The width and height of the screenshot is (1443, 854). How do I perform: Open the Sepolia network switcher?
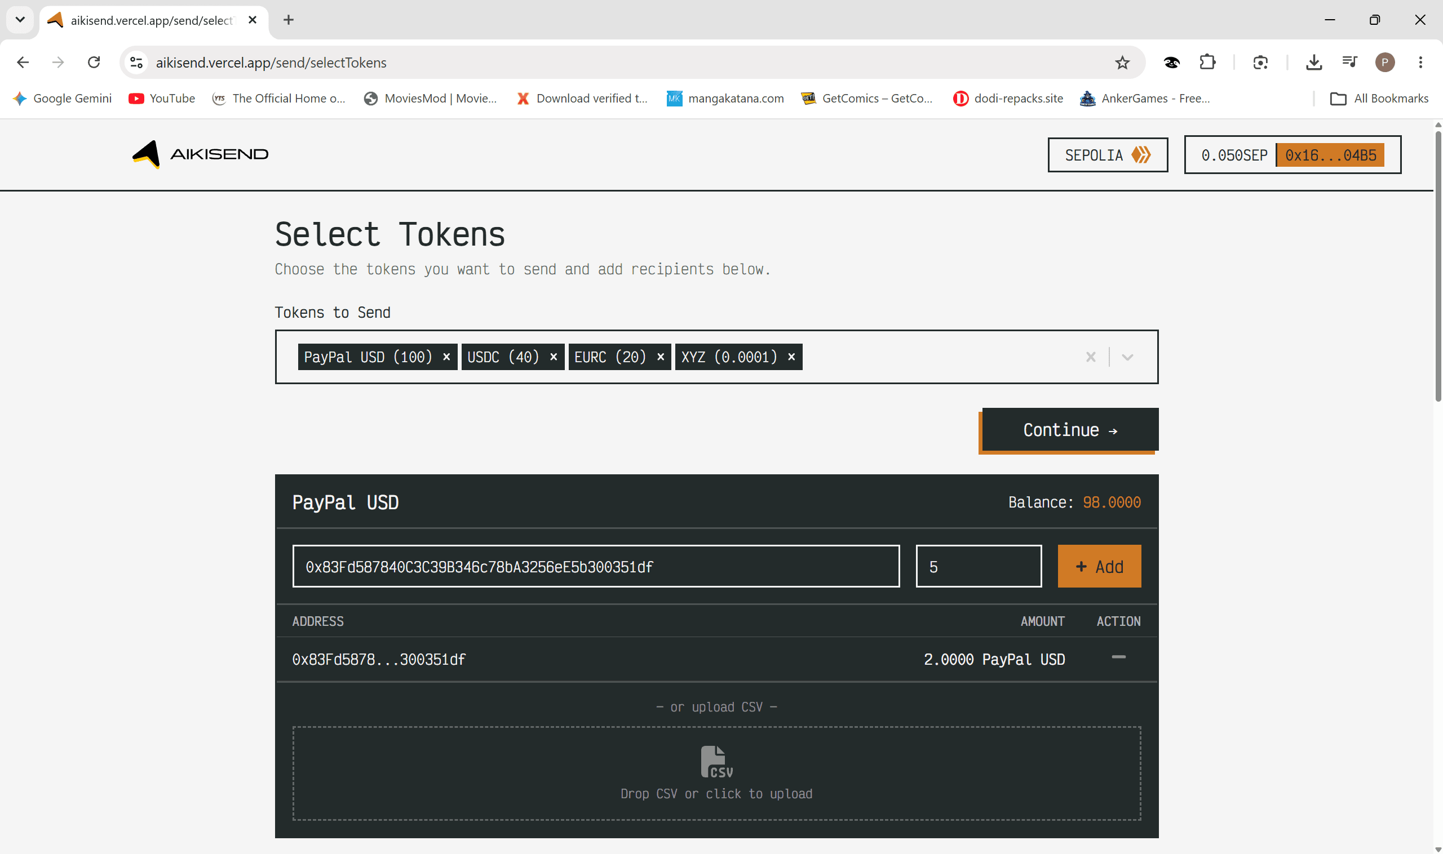point(1108,155)
